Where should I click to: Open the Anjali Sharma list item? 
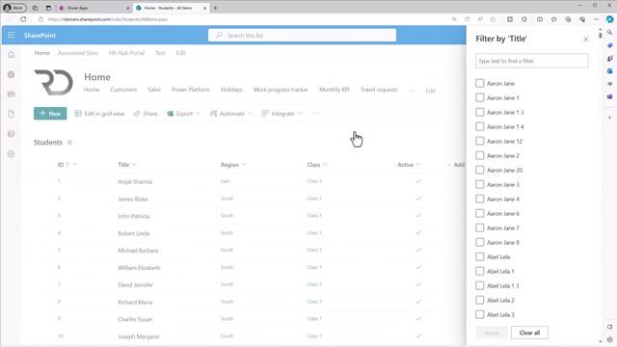click(x=135, y=182)
